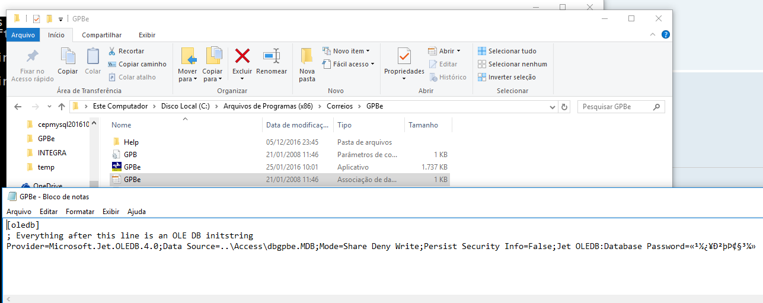Click Copiar caminho command
The image size is (763, 303).
(x=138, y=64)
